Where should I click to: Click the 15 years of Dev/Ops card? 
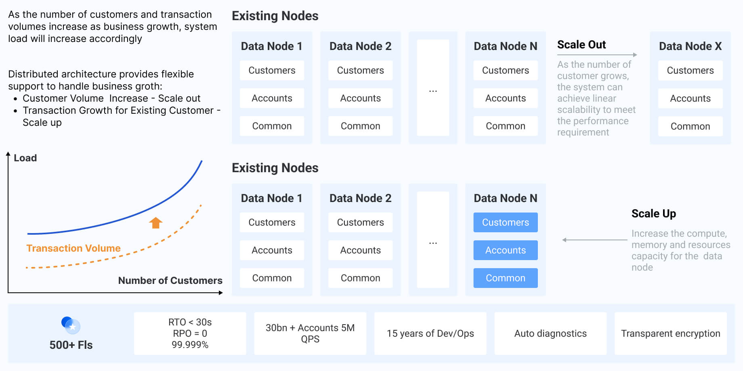[430, 333]
